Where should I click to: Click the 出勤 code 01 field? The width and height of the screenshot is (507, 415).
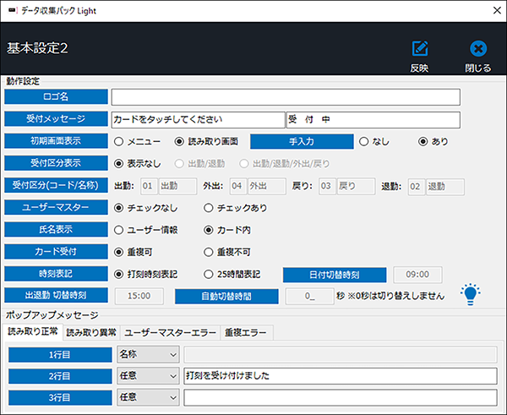click(x=149, y=186)
